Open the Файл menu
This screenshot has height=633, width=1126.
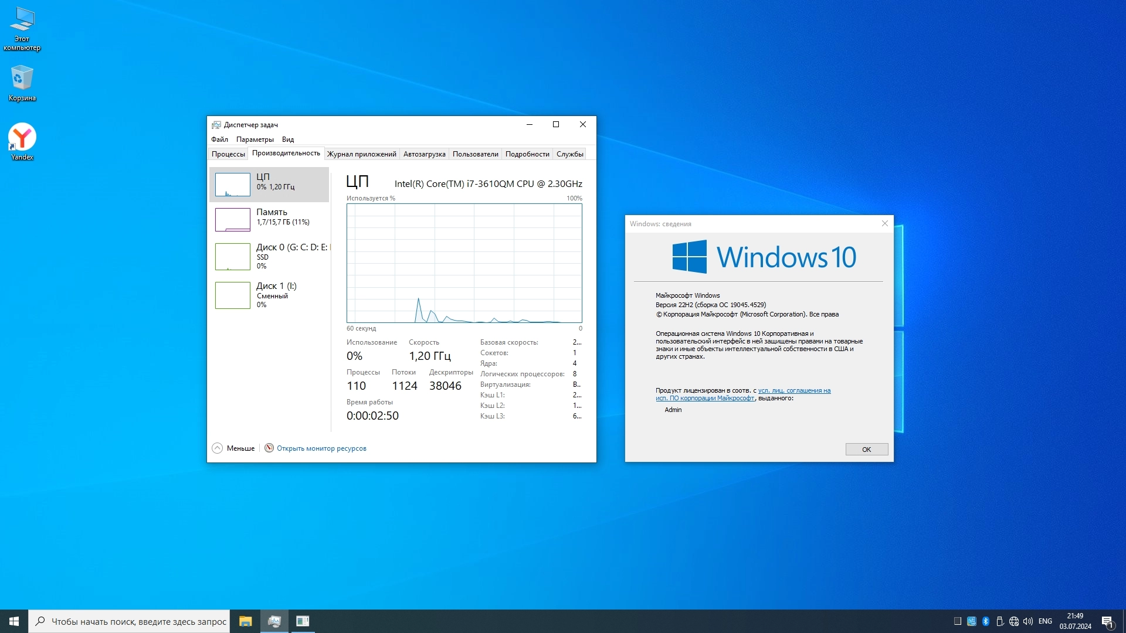[219, 139]
